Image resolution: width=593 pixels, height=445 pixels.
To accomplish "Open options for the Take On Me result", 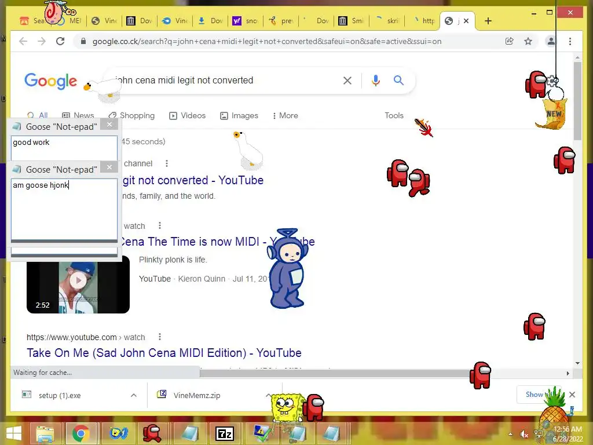I will point(160,337).
